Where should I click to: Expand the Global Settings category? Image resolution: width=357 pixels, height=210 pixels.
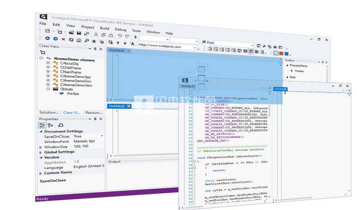tap(41, 152)
